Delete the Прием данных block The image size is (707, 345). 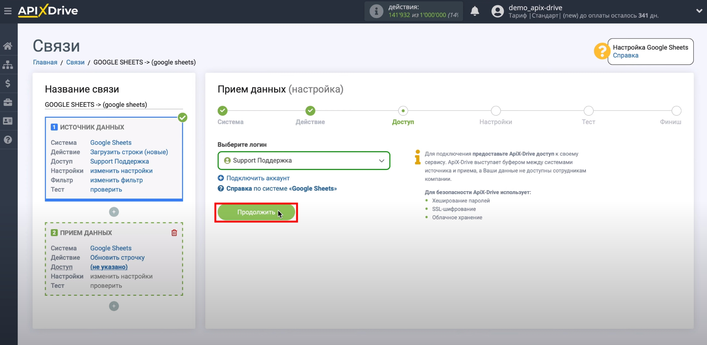coord(174,233)
